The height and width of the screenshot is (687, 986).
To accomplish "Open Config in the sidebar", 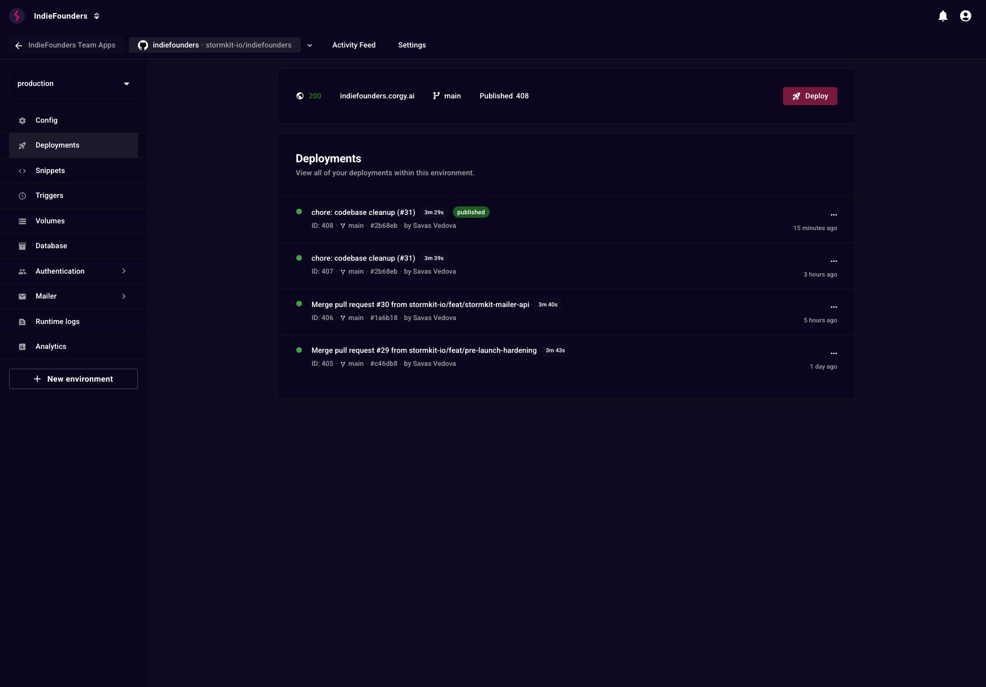I will pos(73,120).
